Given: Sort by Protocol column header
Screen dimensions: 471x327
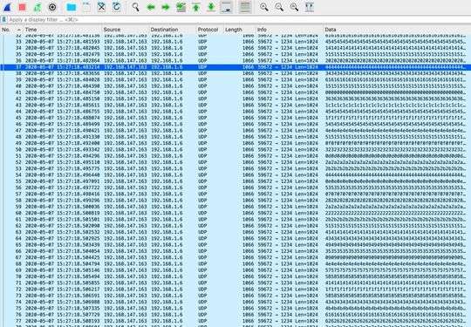Looking at the screenshot, I should (209, 30).
